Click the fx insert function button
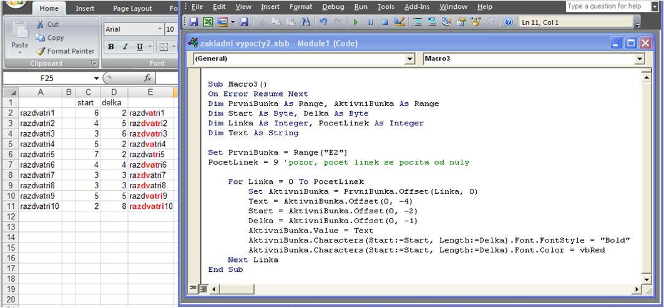 click(148, 79)
